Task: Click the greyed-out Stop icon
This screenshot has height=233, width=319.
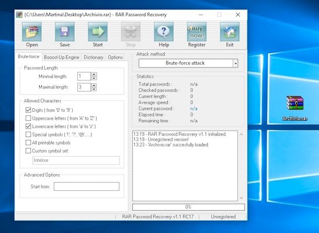Action: [x=131, y=32]
